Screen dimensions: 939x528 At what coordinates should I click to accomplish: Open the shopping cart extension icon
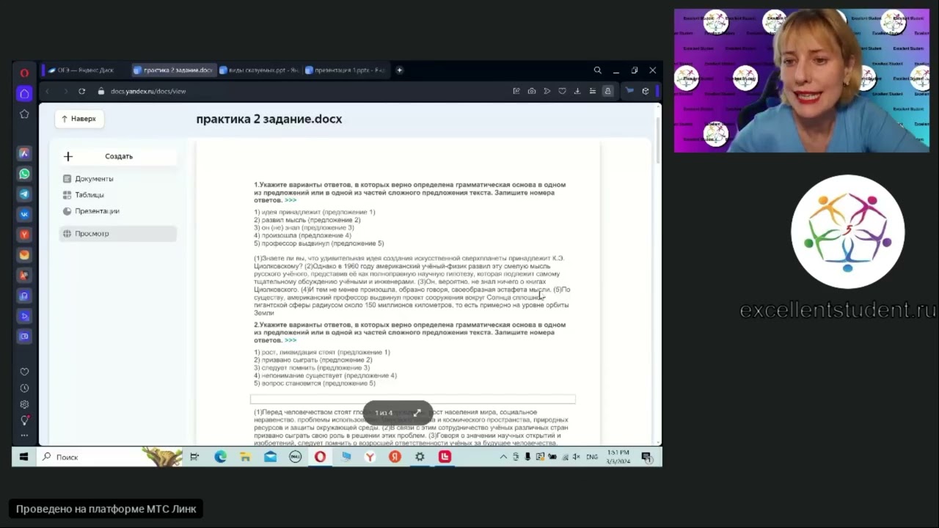click(x=629, y=91)
